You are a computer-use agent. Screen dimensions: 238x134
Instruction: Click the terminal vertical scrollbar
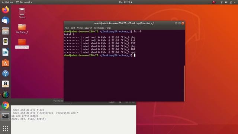pos(184,83)
